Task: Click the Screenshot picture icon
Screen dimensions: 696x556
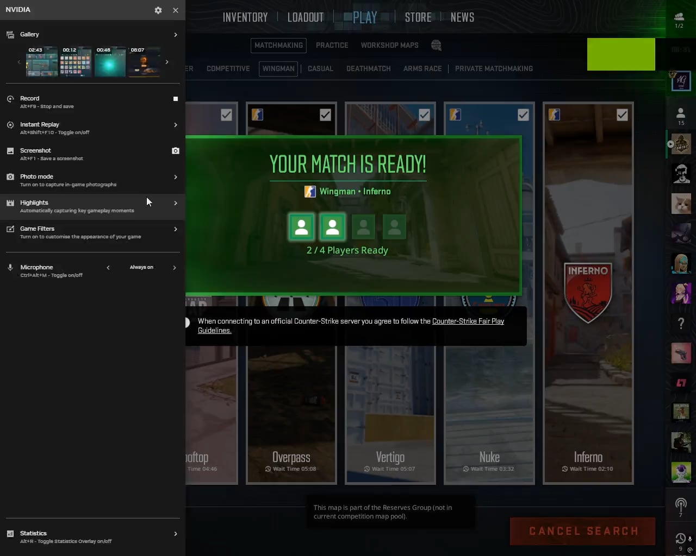Action: [10, 151]
